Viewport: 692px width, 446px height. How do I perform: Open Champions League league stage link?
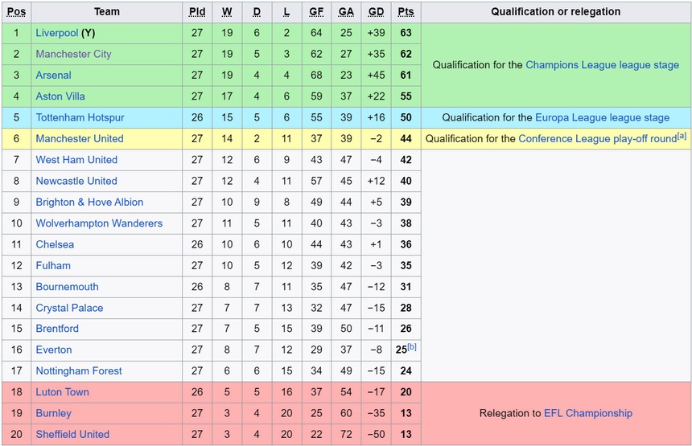[602, 65]
